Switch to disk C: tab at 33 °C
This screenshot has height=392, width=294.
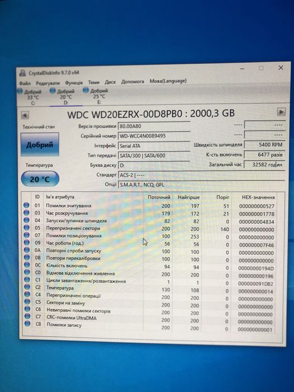click(x=32, y=97)
